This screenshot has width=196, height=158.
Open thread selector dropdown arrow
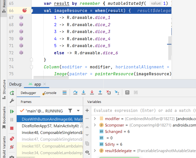point(78,111)
